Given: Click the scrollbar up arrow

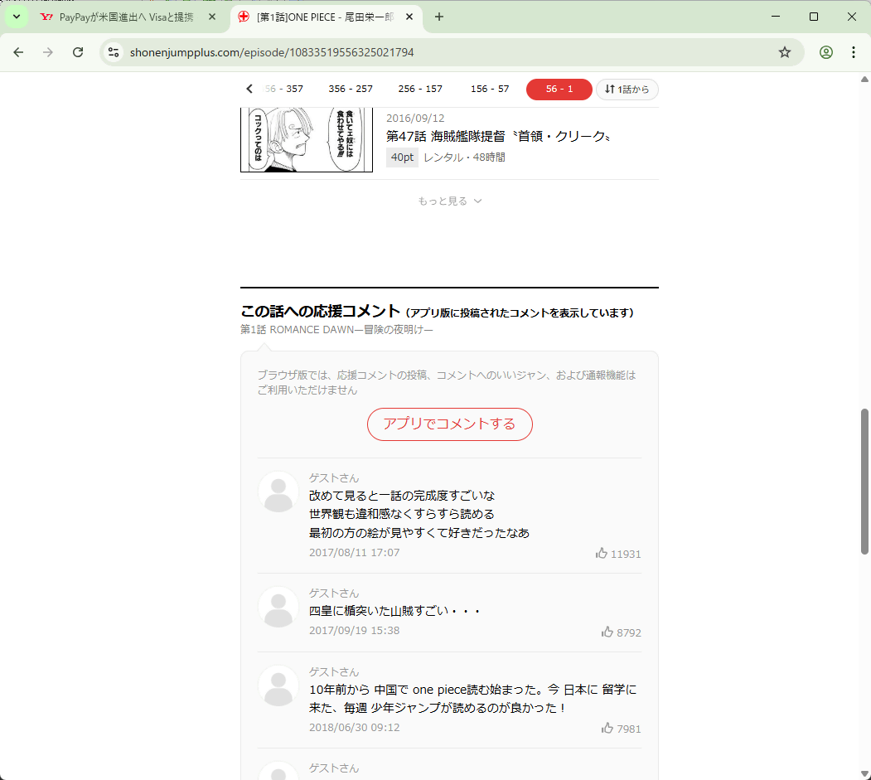Looking at the screenshot, I should point(864,79).
